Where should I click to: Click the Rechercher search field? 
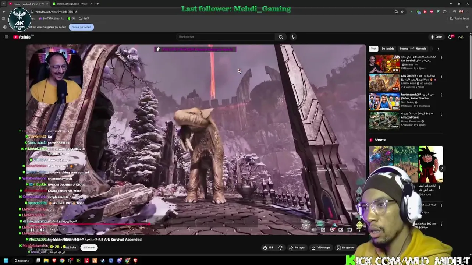point(226,37)
